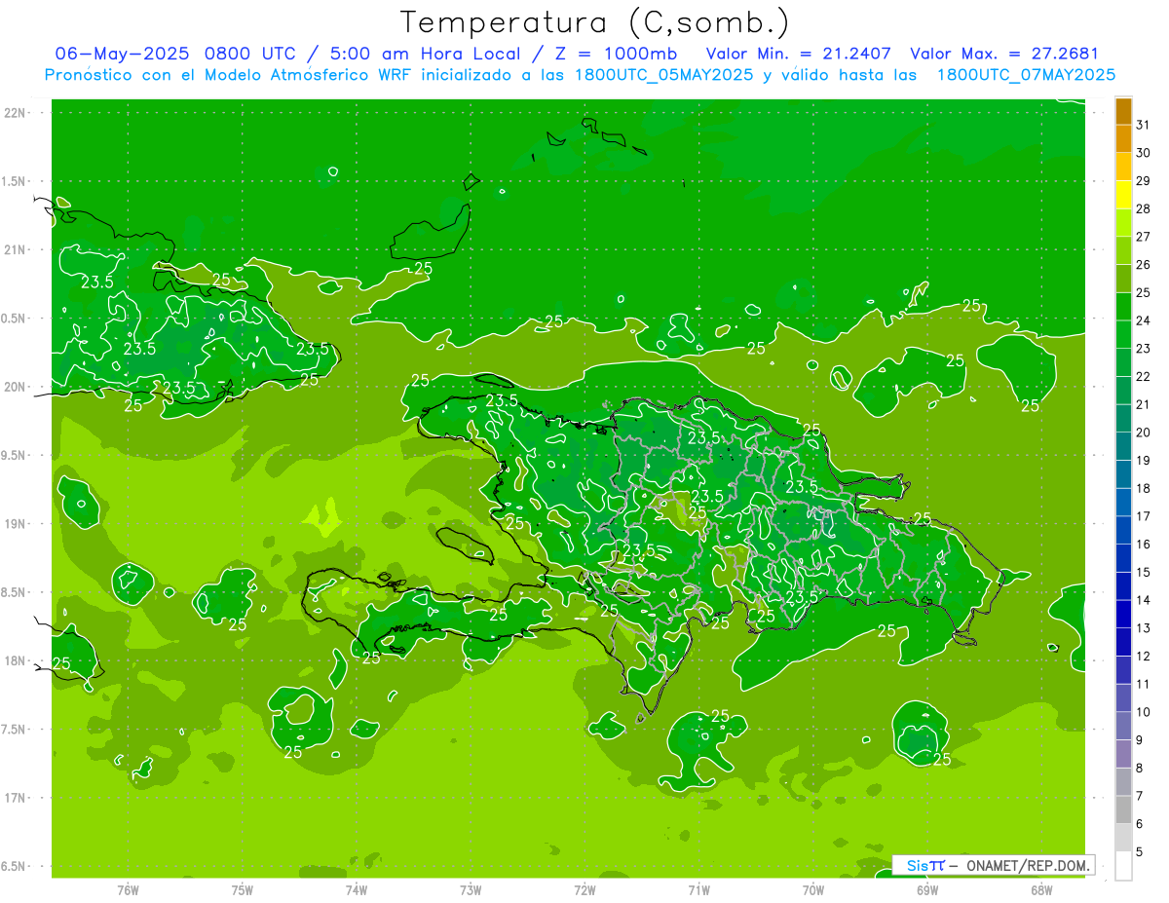Click the '12' label on the color scale
Viewport: 1169px width, 903px height.
[1144, 657]
